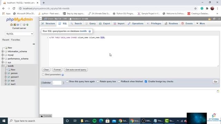Run the query with Go button
Screen dimensions: 221x124
215,82
